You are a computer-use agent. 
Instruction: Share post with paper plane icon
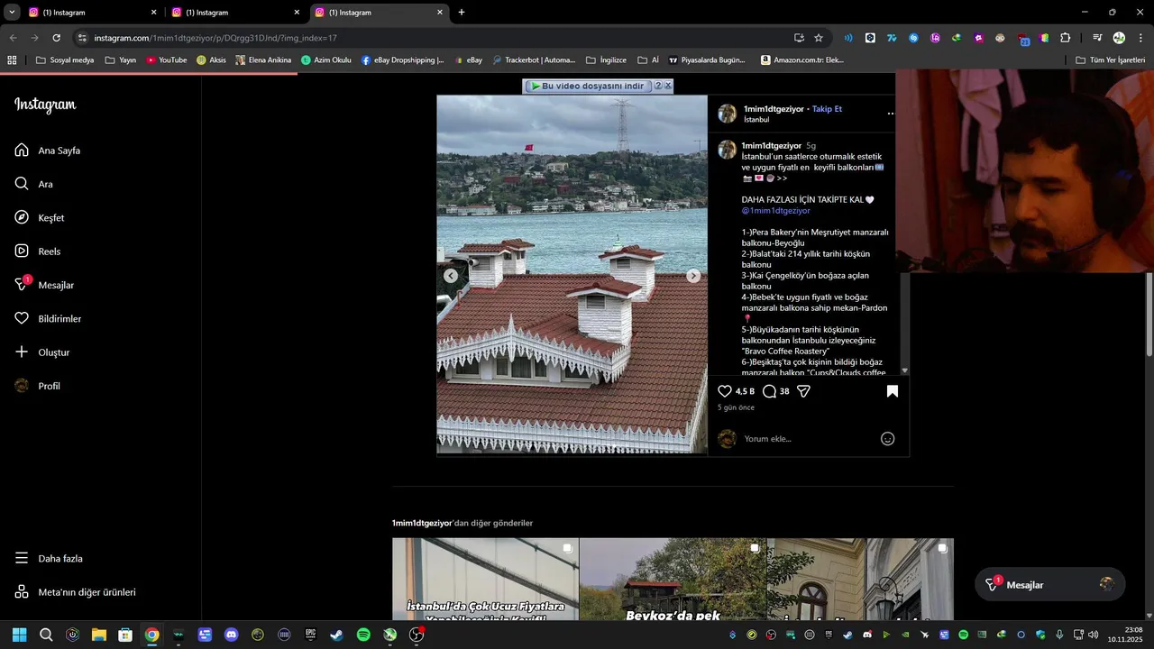803,391
